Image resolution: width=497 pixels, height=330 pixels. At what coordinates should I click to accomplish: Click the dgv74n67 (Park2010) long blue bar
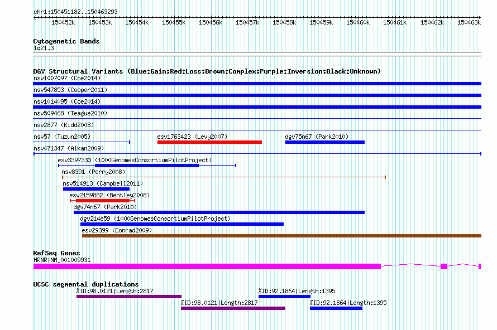pyautogui.click(x=219, y=212)
